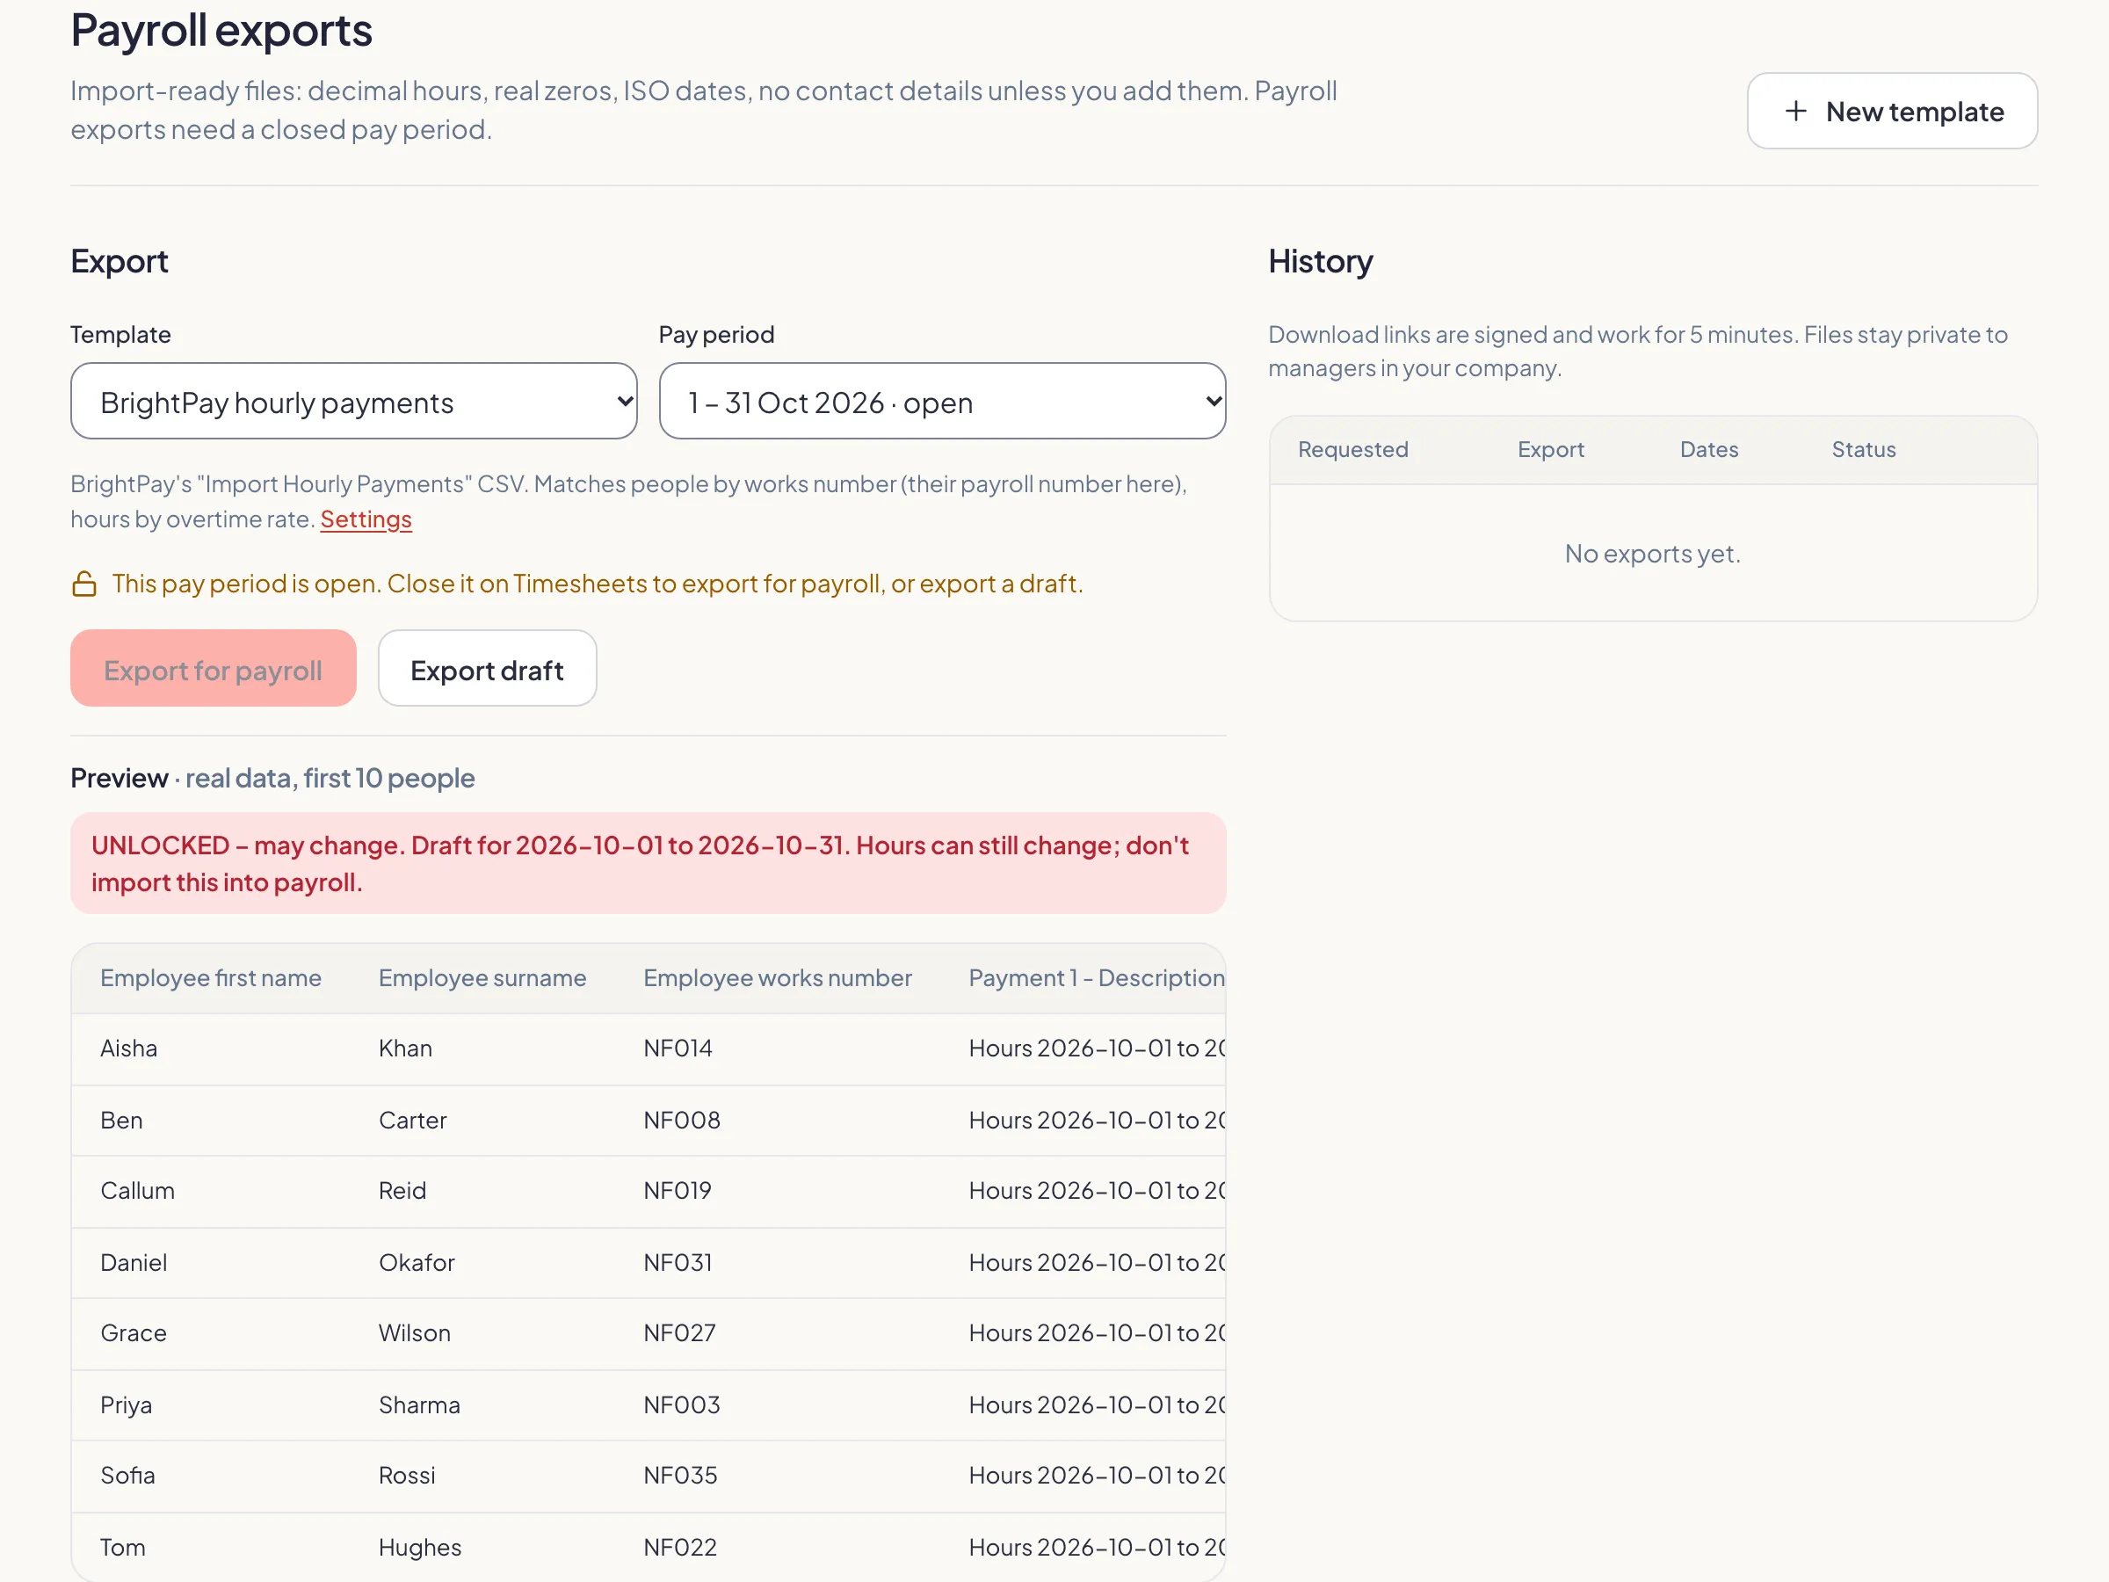Select works number NF035

(681, 1475)
